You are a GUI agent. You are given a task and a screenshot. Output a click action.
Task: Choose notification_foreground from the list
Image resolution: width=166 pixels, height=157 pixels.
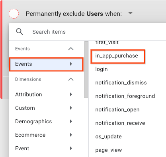pyautogui.click(x=125, y=96)
